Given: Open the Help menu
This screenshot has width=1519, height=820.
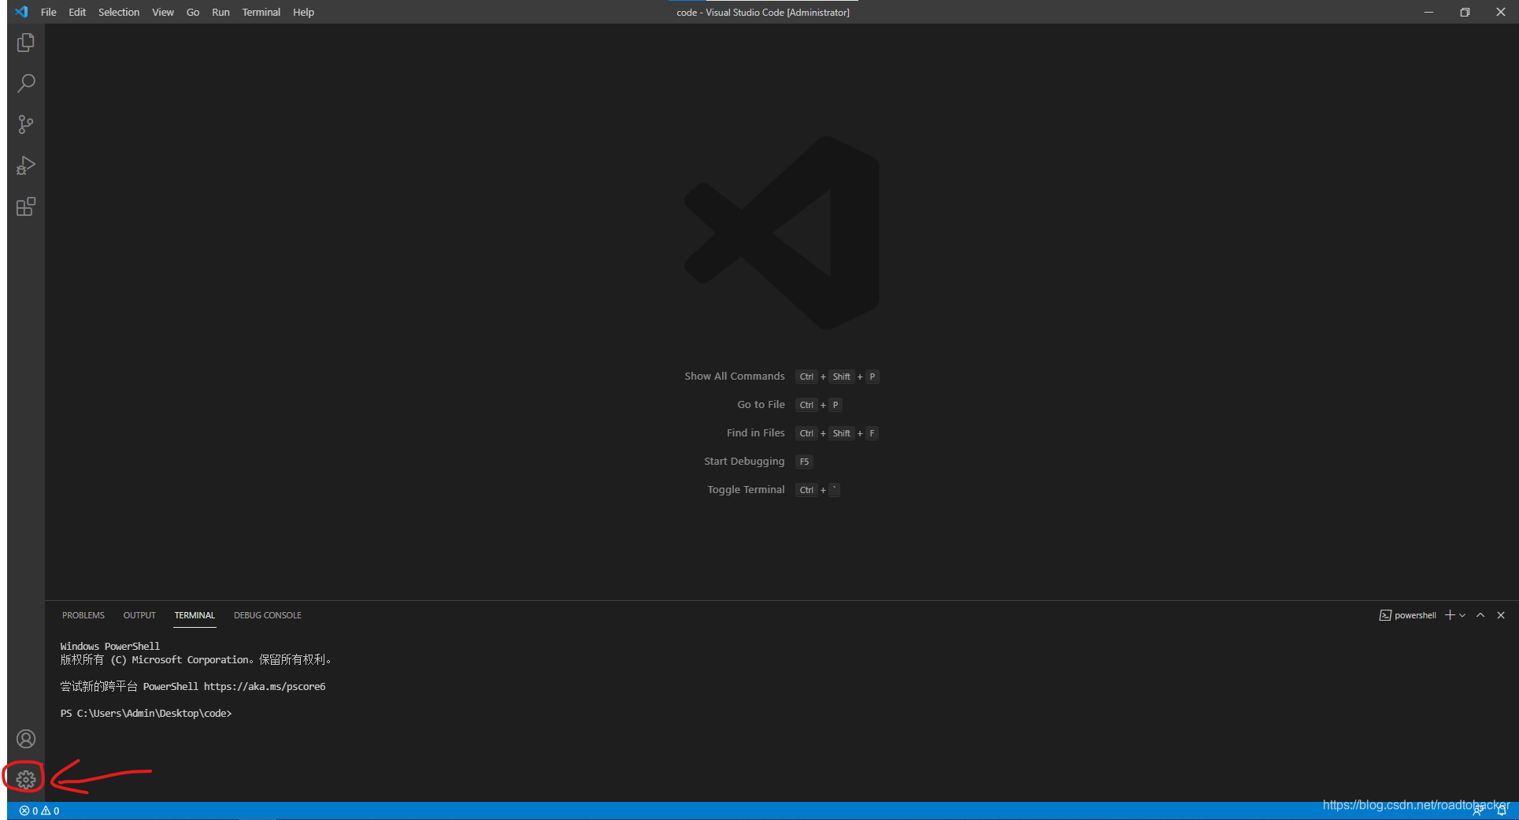Looking at the screenshot, I should coord(304,12).
